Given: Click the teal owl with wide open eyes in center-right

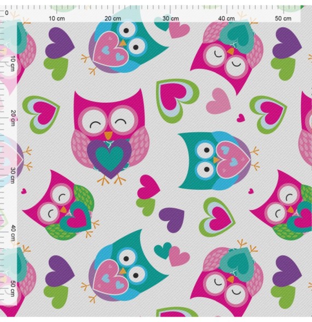Looking at the screenshot, I should point(218,160).
